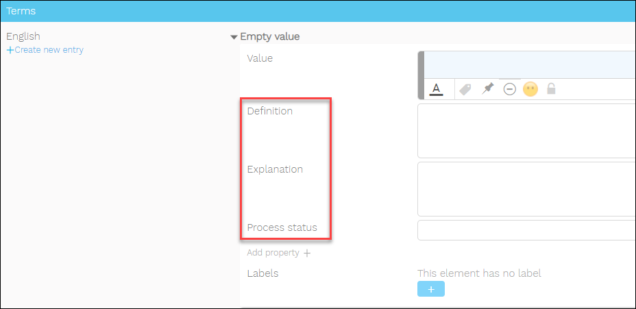Select the English language entry
Viewport: 636px width, 309px height.
(x=23, y=36)
